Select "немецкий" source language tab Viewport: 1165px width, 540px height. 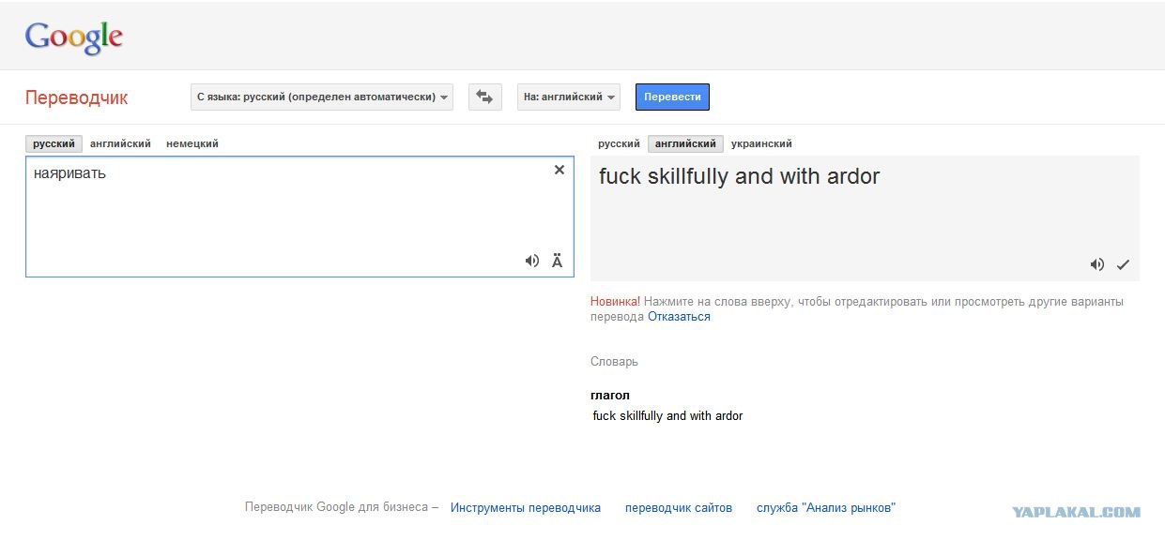pos(192,143)
